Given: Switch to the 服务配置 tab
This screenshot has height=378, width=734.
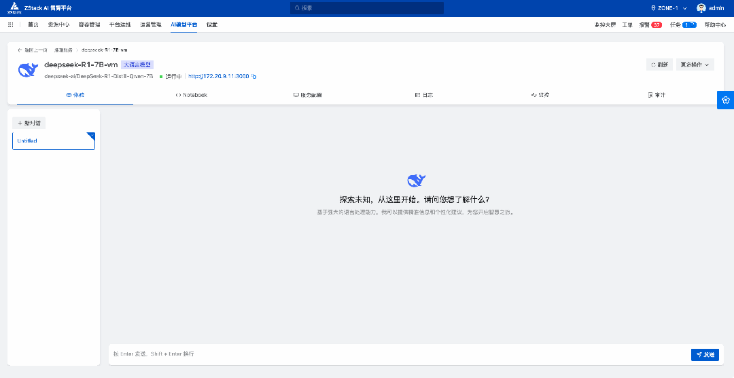Looking at the screenshot, I should [x=308, y=95].
